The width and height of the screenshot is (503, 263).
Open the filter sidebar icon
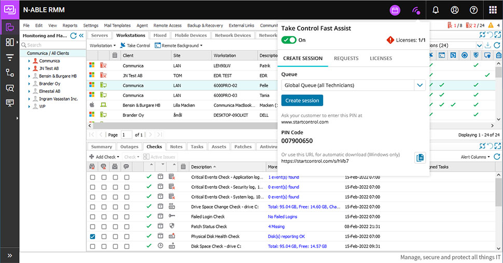tap(10, 58)
